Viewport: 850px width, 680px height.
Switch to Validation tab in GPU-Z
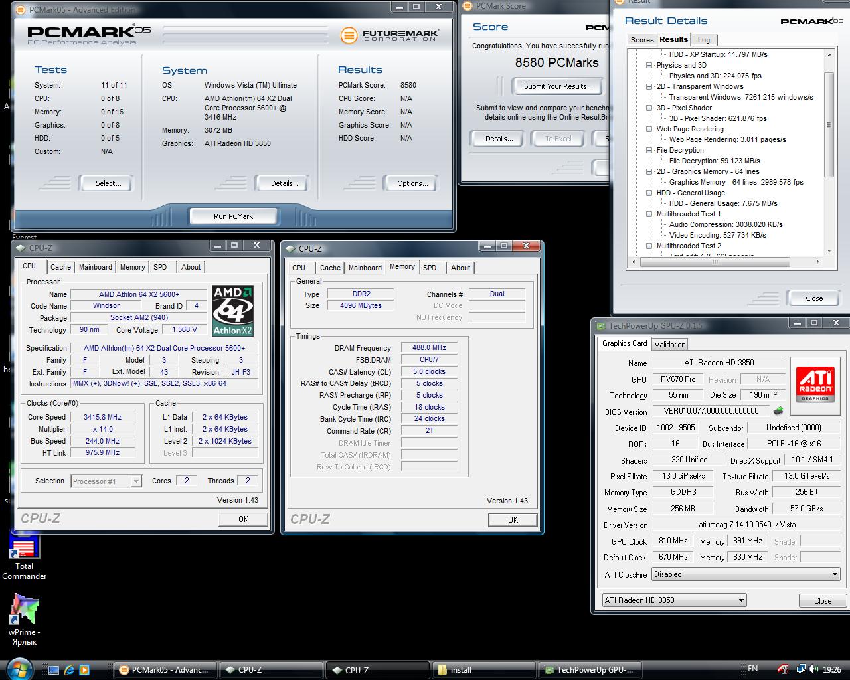(669, 344)
